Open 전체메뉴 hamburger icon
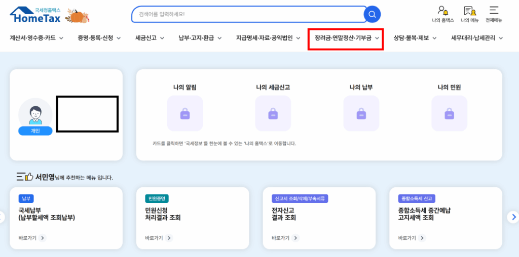The height and width of the screenshot is (257, 519). [x=494, y=14]
